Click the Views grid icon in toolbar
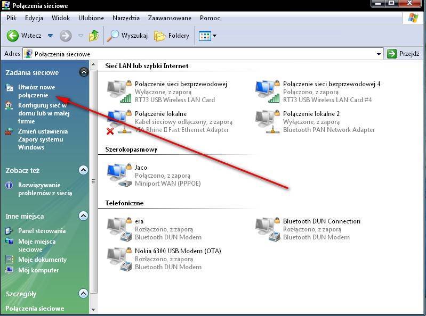This screenshot has height=316, width=426. (x=205, y=36)
